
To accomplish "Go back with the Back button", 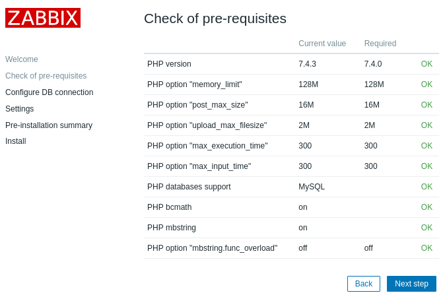I will (x=364, y=284).
